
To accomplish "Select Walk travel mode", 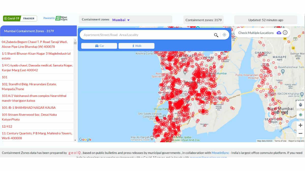I will pyautogui.click(x=136, y=46).
